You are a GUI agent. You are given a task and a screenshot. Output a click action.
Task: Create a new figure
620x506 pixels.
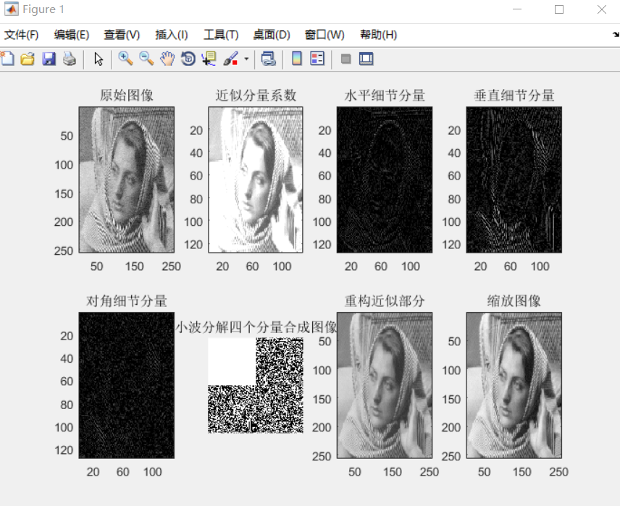click(x=7, y=59)
